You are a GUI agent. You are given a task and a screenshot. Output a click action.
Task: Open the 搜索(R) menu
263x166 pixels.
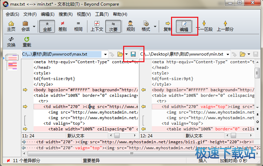pos(66,14)
